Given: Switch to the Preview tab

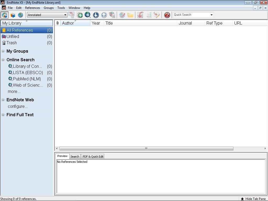Looking at the screenshot, I should (x=62, y=156).
